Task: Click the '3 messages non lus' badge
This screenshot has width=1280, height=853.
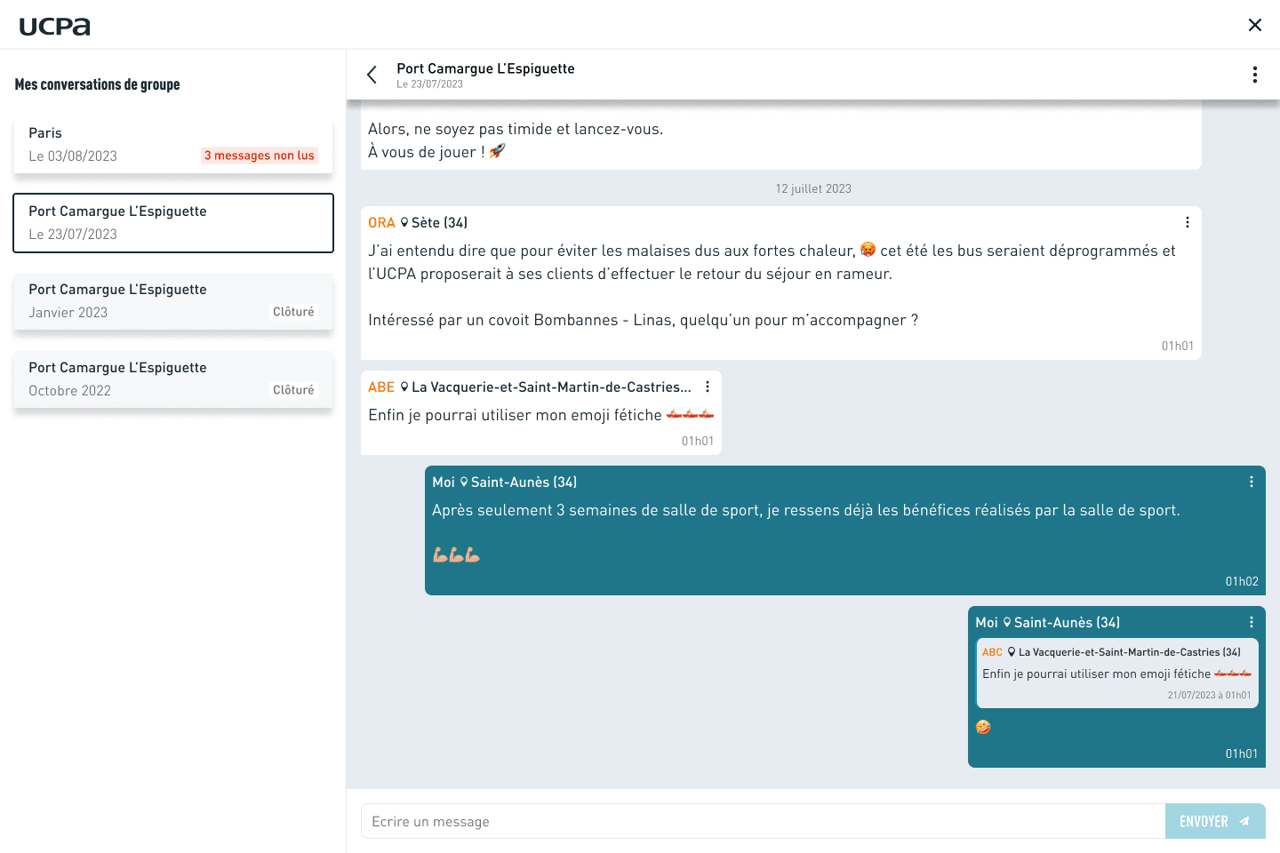Action: [x=260, y=155]
